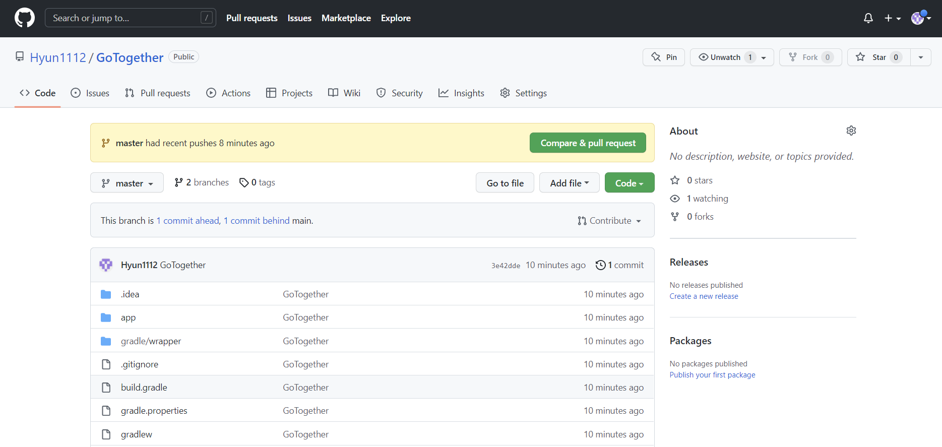Expand the Unwatch dropdown caret
Viewport: 942px width, 447px height.
click(764, 57)
